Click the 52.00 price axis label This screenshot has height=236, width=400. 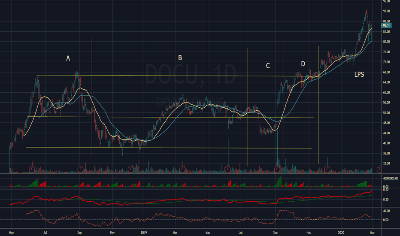pyautogui.click(x=386, y=113)
